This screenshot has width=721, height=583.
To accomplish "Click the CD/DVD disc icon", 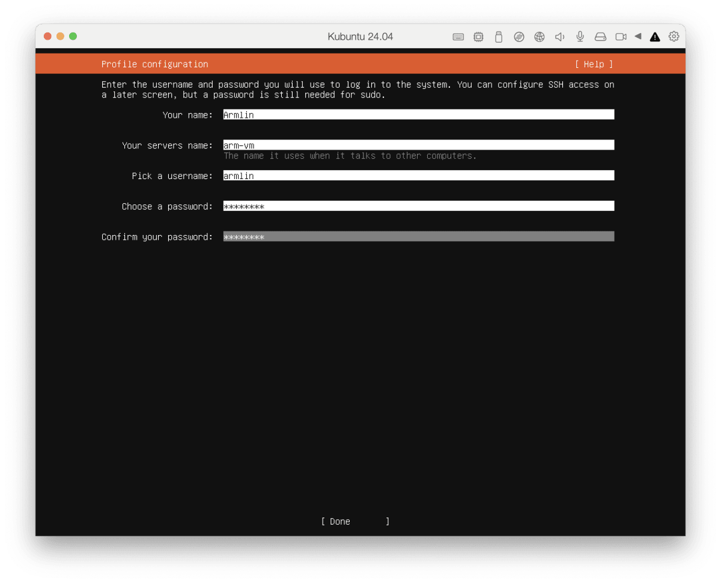I will (x=519, y=37).
